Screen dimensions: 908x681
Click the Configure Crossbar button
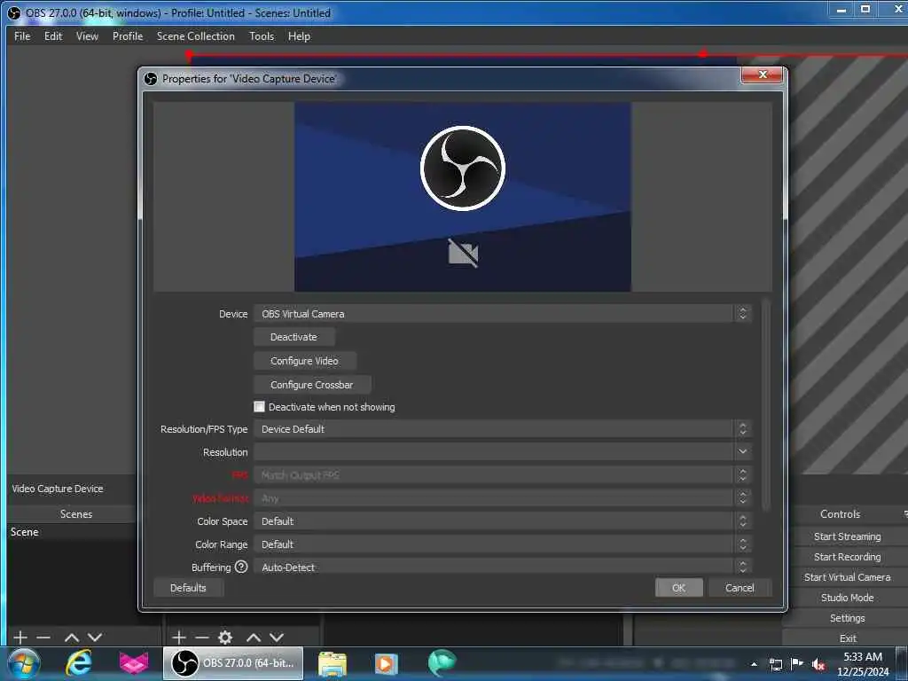(x=311, y=385)
